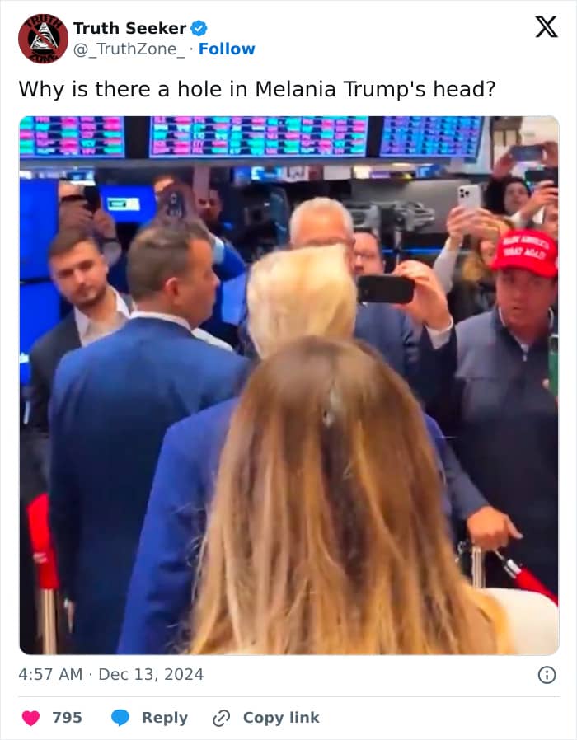Follow the @_TruthZone_ account

(x=227, y=49)
